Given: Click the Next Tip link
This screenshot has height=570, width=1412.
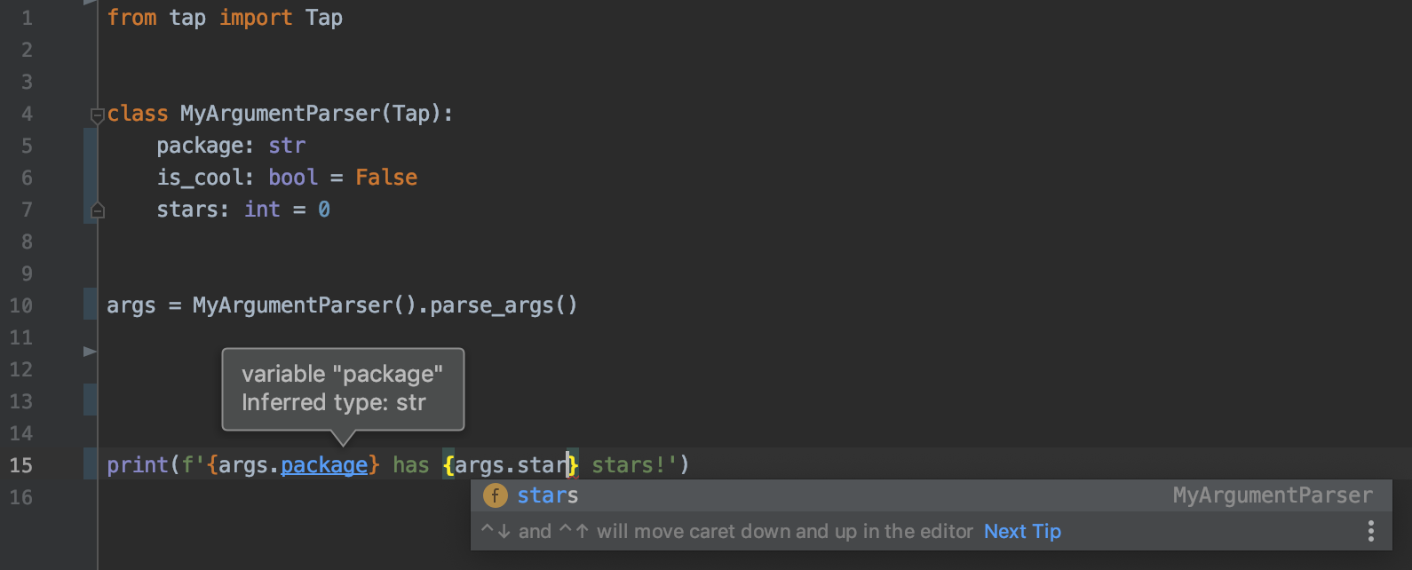Looking at the screenshot, I should [1022, 531].
